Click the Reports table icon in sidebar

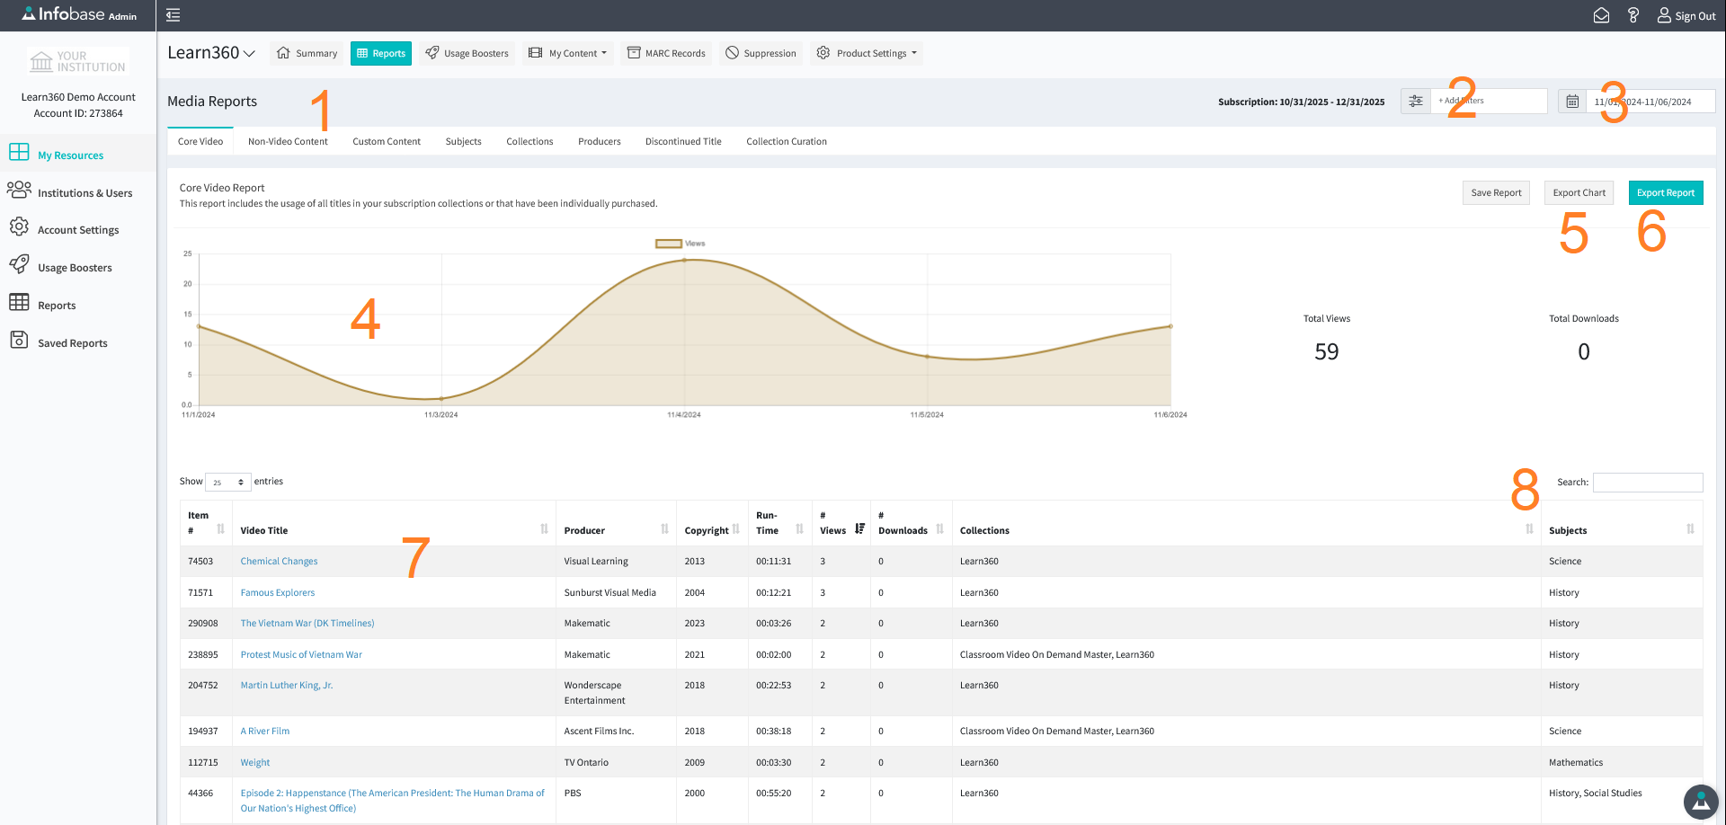19,302
